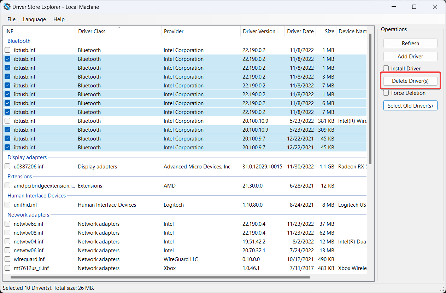Sort by the Driver Version column header

point(263,31)
